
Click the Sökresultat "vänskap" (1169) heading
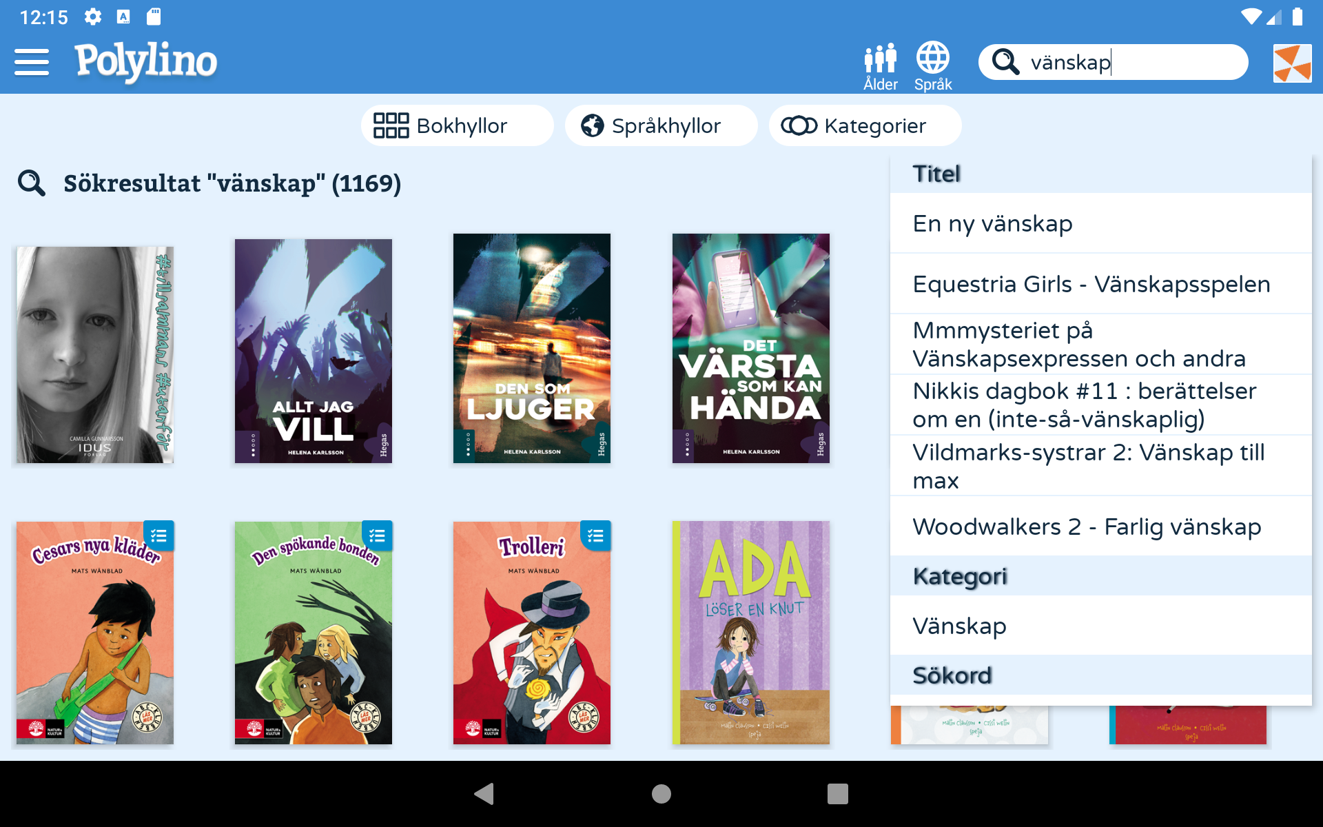[232, 183]
